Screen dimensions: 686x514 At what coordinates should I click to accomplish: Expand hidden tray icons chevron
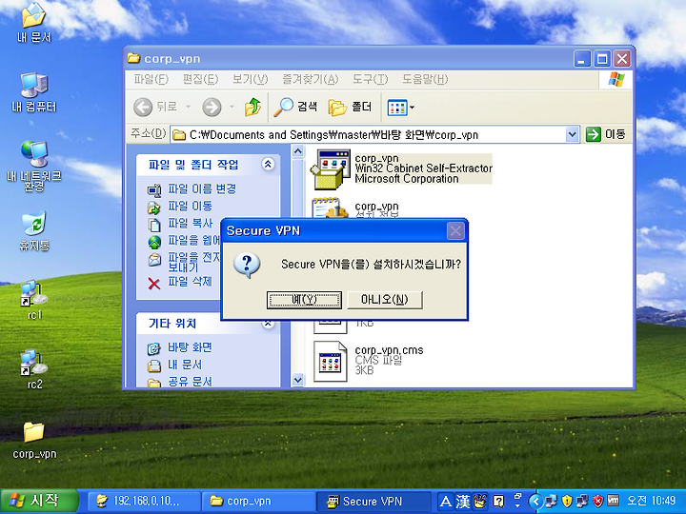535,502
